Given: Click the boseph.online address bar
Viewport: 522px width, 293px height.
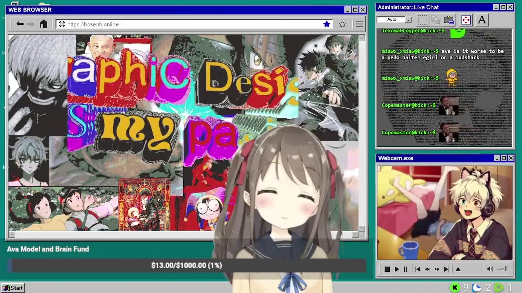Looking at the screenshot, I should pyautogui.click(x=194, y=24).
